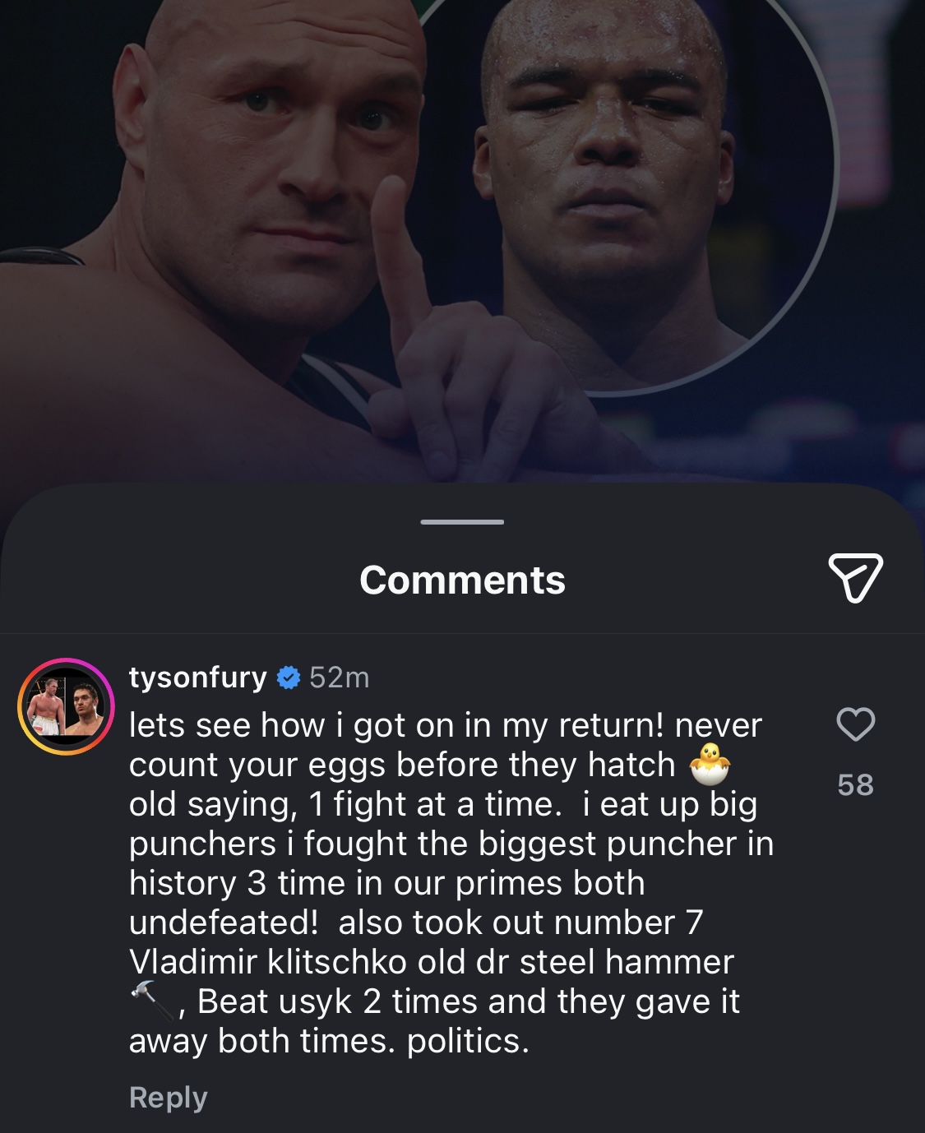Screen dimensions: 925x1133
Task: Tap the Comments header title
Action: coord(462,580)
